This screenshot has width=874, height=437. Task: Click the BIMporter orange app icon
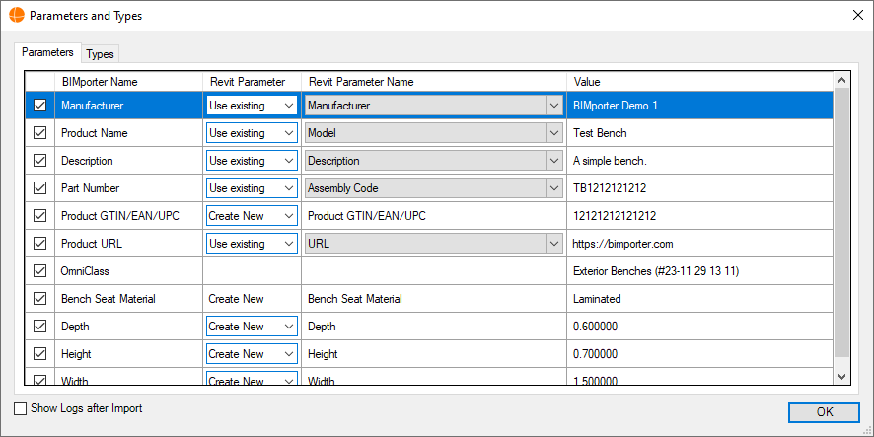[x=17, y=15]
